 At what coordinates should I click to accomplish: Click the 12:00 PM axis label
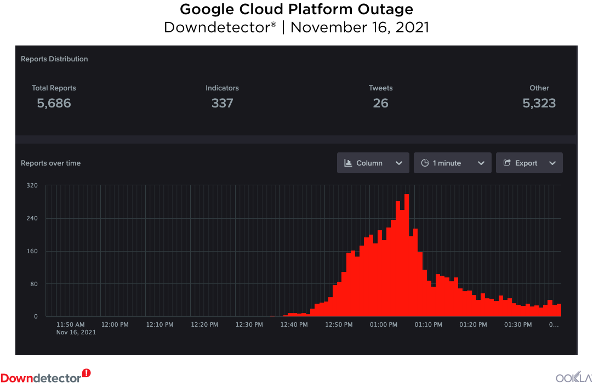[x=115, y=325]
